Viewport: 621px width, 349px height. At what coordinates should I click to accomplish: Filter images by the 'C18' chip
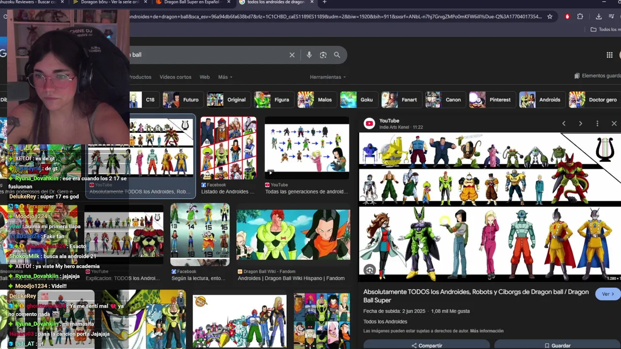coord(144,99)
